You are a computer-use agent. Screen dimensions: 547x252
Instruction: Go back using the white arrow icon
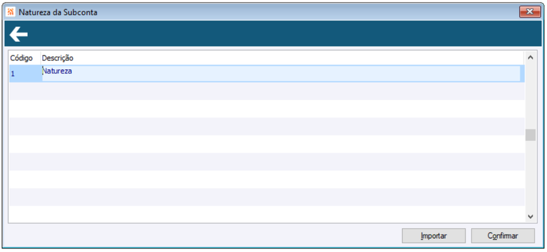18,34
